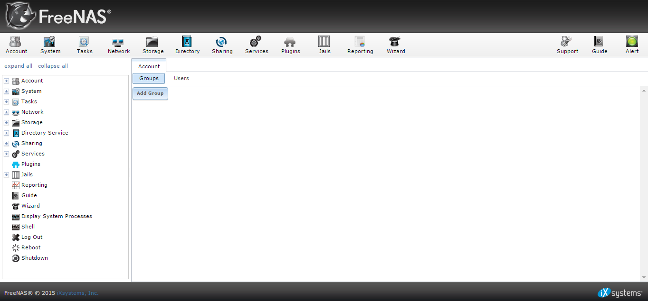This screenshot has width=648, height=301.
Task: Expand the Tasks tree node
Action: tap(7, 101)
